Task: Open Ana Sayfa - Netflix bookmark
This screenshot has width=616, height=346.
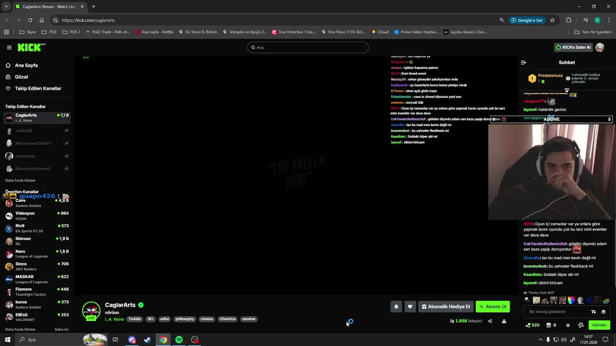Action: (154, 32)
